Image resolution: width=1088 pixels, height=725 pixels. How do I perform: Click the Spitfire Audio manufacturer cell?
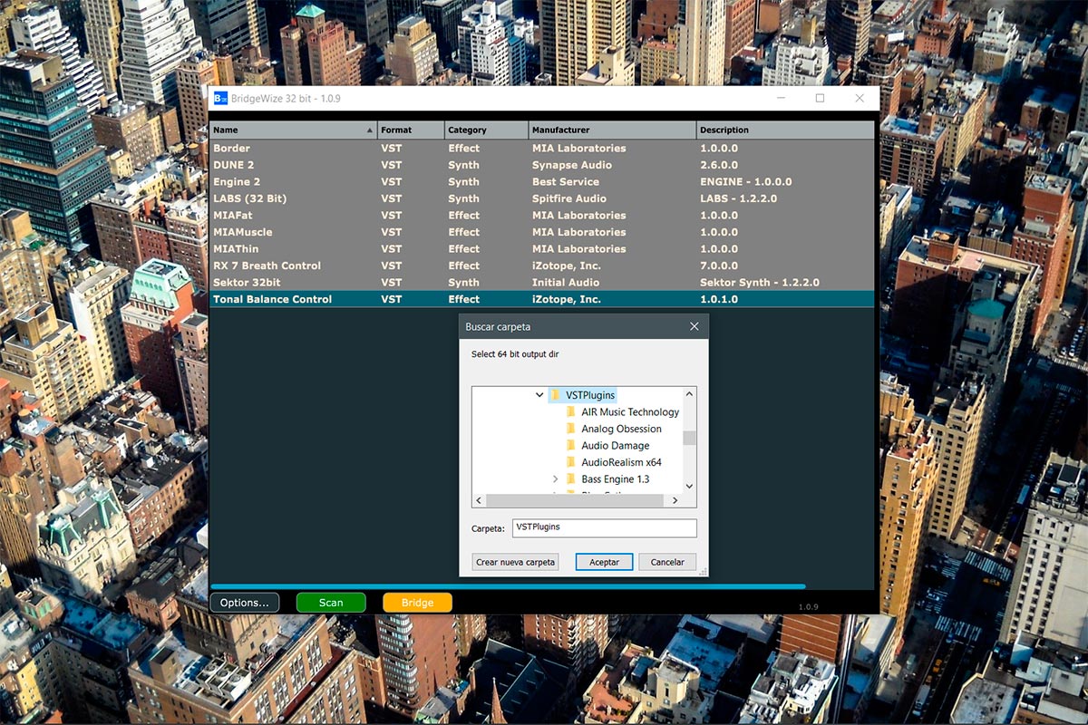point(569,198)
